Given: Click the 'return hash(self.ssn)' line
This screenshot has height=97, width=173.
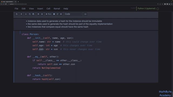Looking at the screenshot, I should coord(46,79).
